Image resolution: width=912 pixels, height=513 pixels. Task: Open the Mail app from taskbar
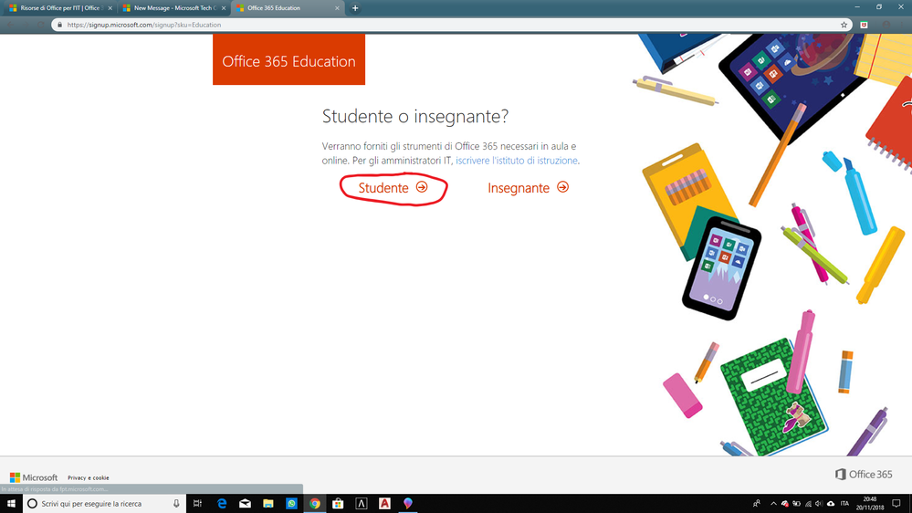(245, 504)
